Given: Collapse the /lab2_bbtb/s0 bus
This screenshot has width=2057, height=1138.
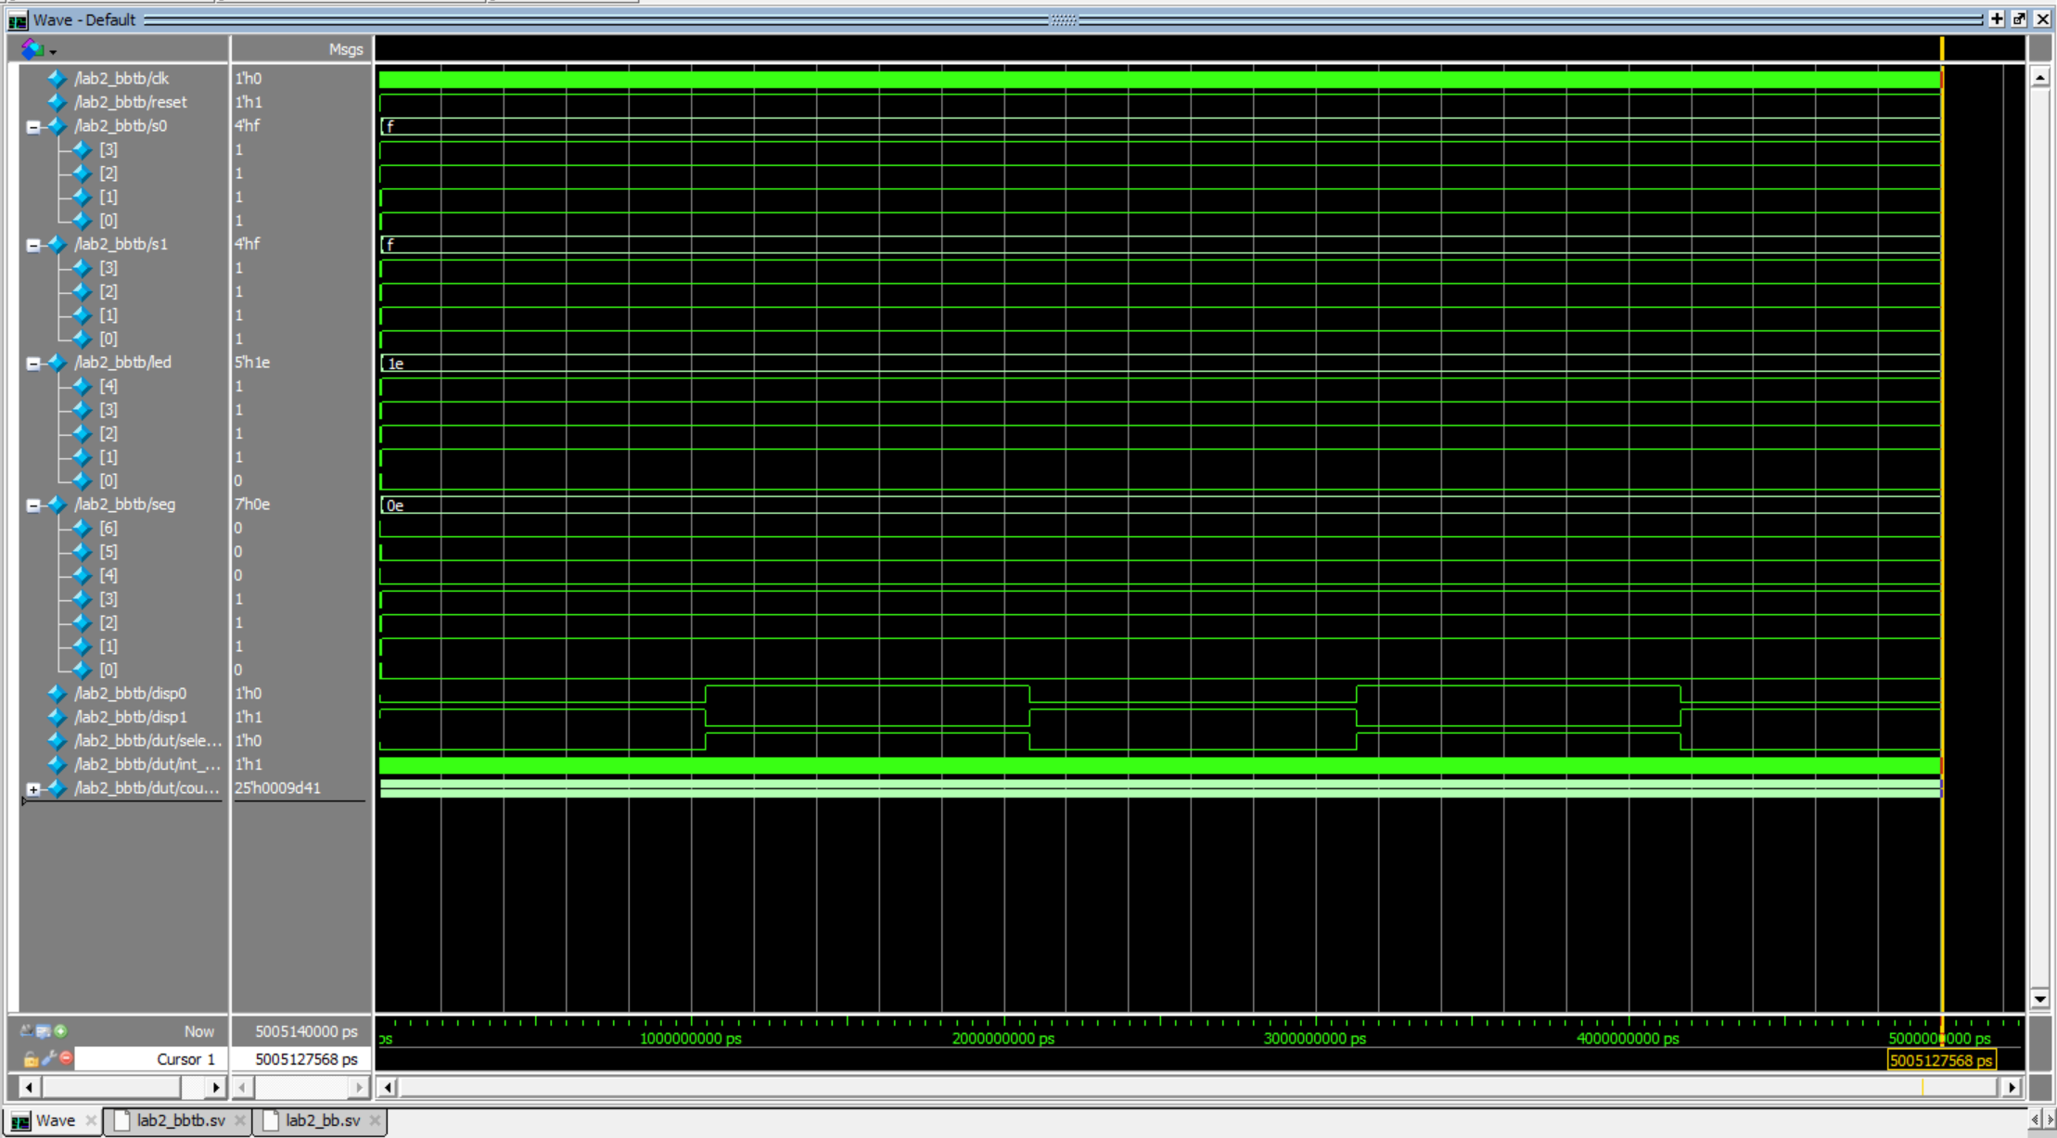Looking at the screenshot, I should [x=33, y=127].
